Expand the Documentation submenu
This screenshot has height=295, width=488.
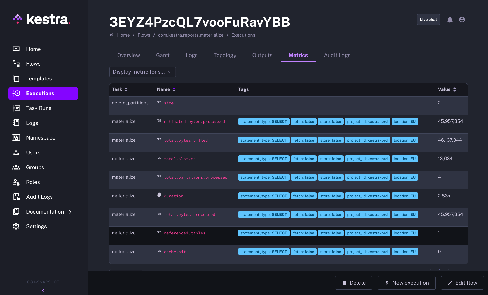pos(70,212)
